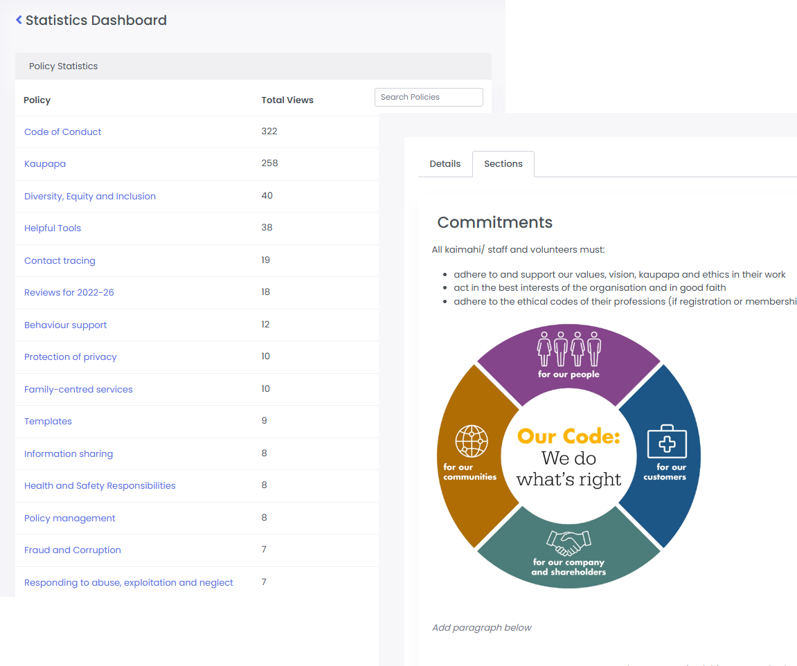
Task: Open the Family-centred services link
Action: [78, 390]
